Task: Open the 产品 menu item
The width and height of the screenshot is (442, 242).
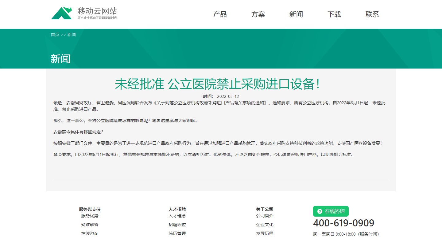Action: tap(220, 14)
